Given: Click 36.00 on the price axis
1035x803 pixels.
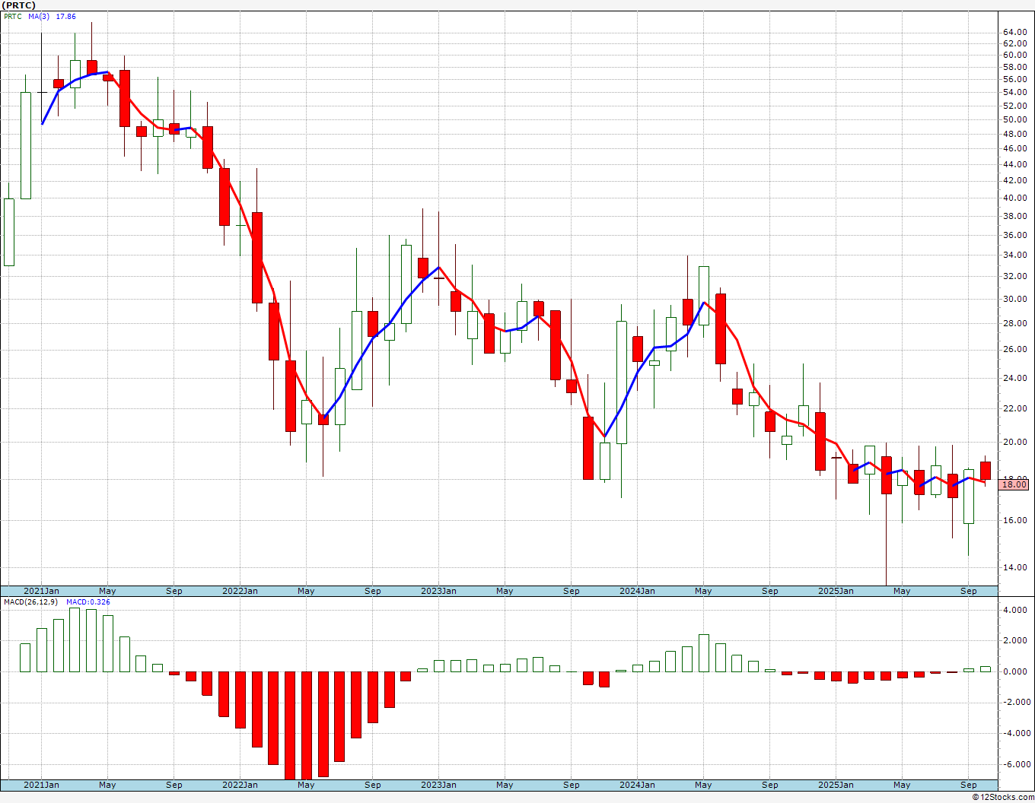Looking at the screenshot, I should click(1015, 235).
